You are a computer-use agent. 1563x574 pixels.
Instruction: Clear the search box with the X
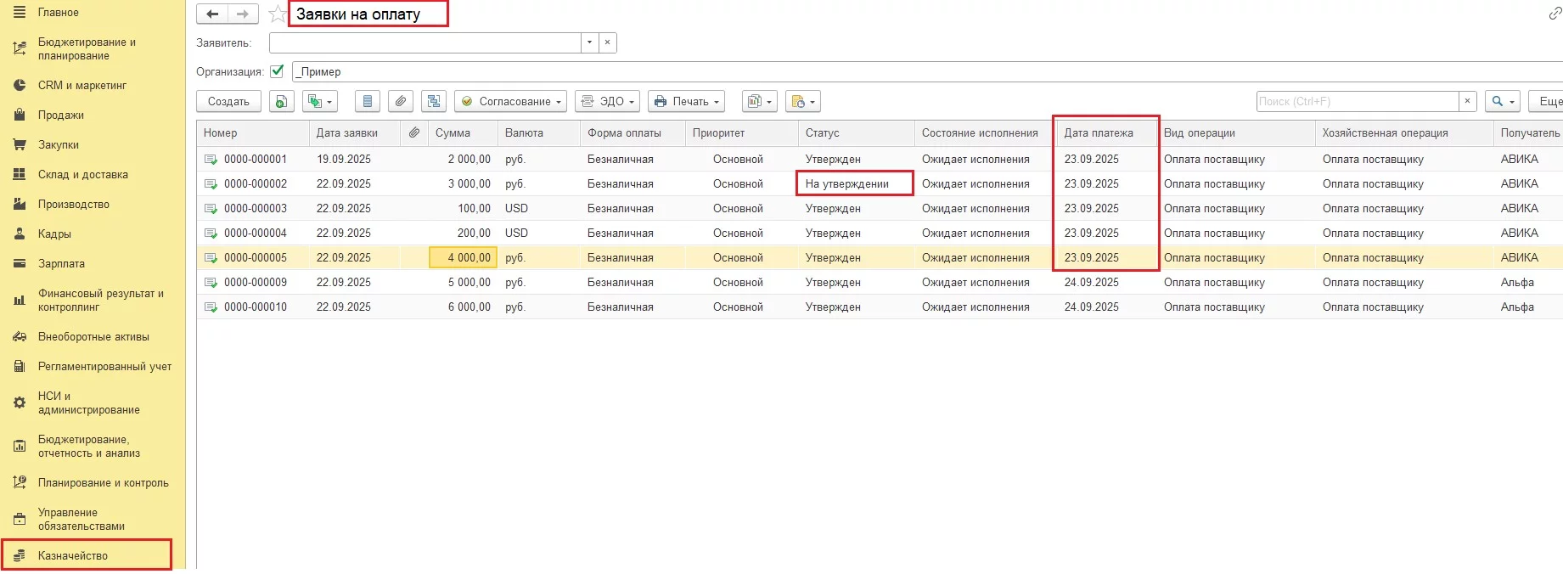[x=1467, y=101]
